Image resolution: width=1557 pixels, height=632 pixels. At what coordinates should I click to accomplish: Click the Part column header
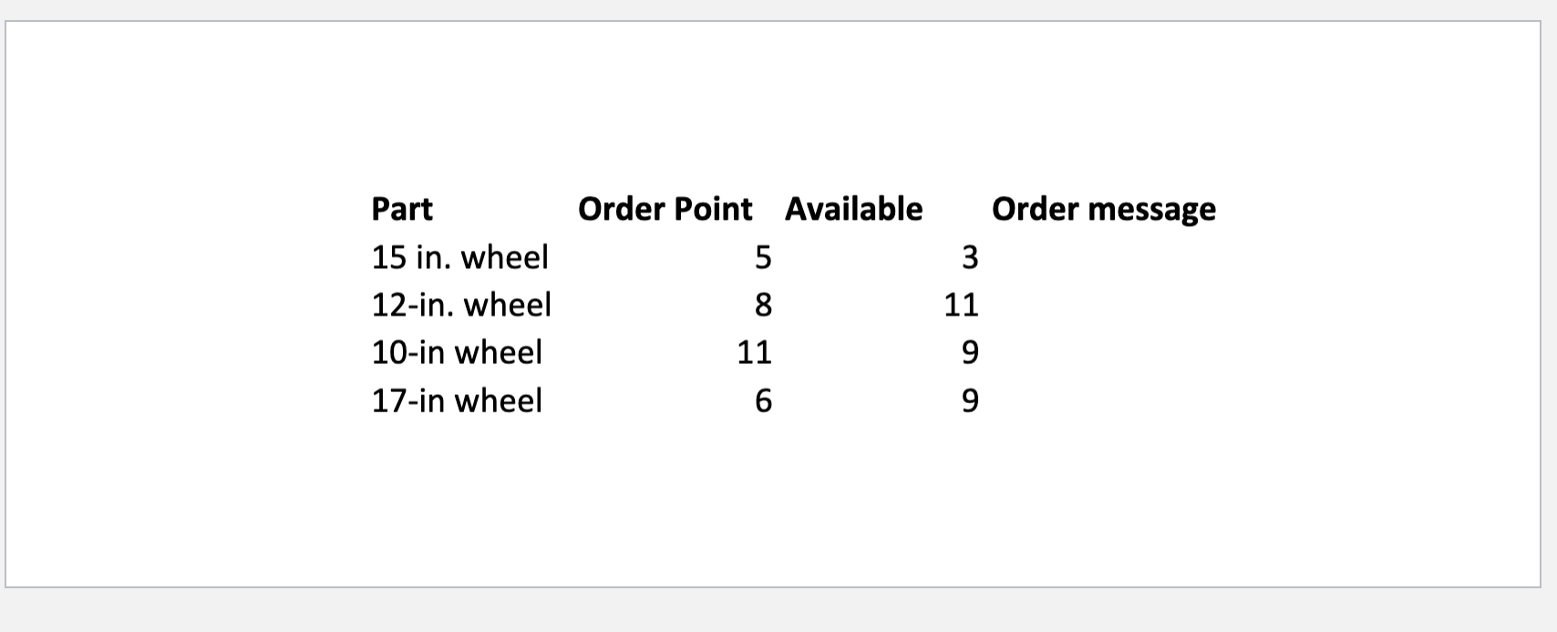click(x=402, y=210)
